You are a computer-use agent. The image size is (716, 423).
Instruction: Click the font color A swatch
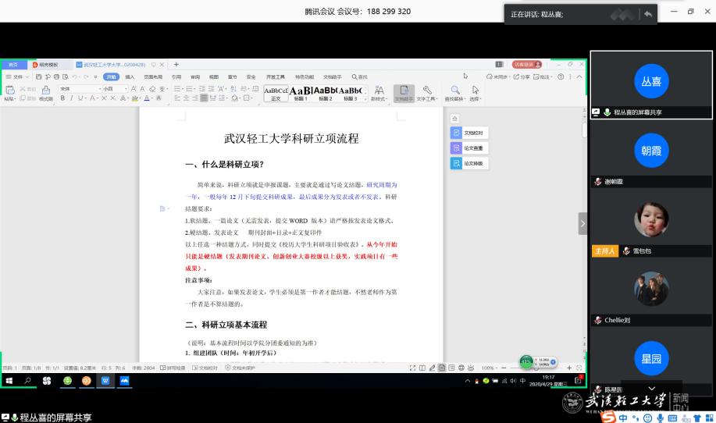coord(147,98)
